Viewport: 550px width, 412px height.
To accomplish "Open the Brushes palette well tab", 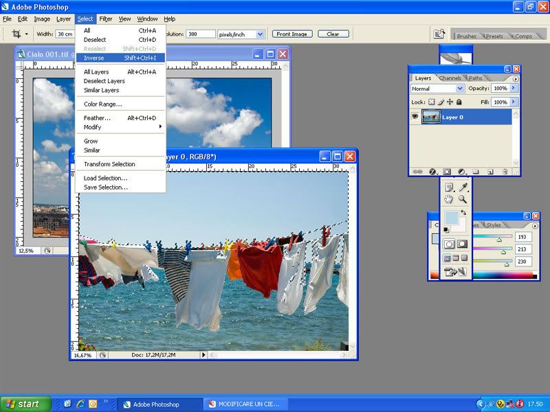I will click(x=466, y=36).
